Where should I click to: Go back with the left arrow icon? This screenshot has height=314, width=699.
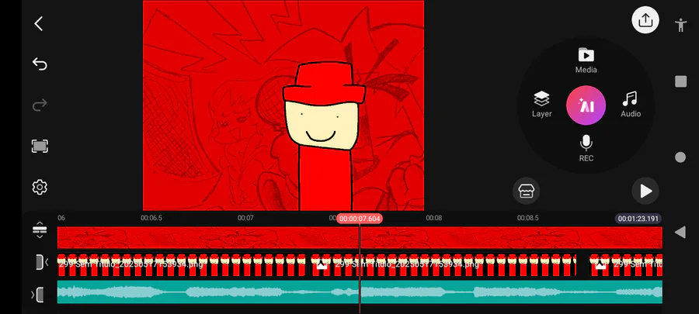tap(39, 23)
